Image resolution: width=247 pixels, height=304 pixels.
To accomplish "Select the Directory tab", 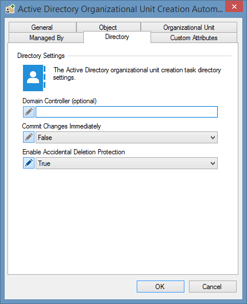I will click(x=117, y=37).
